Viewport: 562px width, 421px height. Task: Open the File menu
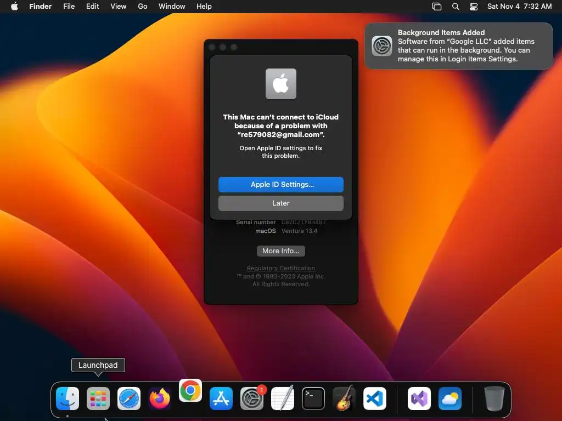tap(69, 6)
